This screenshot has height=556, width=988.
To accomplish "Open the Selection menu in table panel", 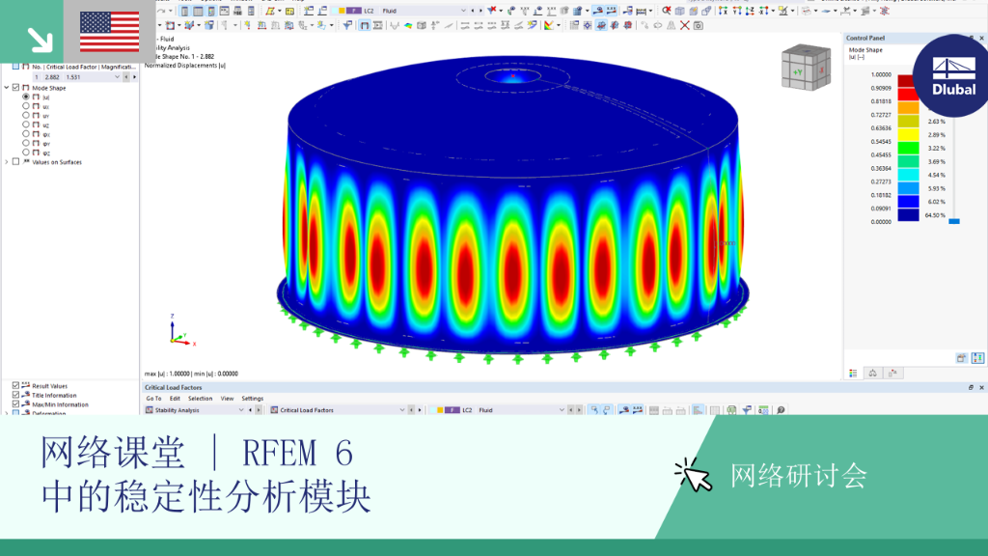I will pos(201,399).
